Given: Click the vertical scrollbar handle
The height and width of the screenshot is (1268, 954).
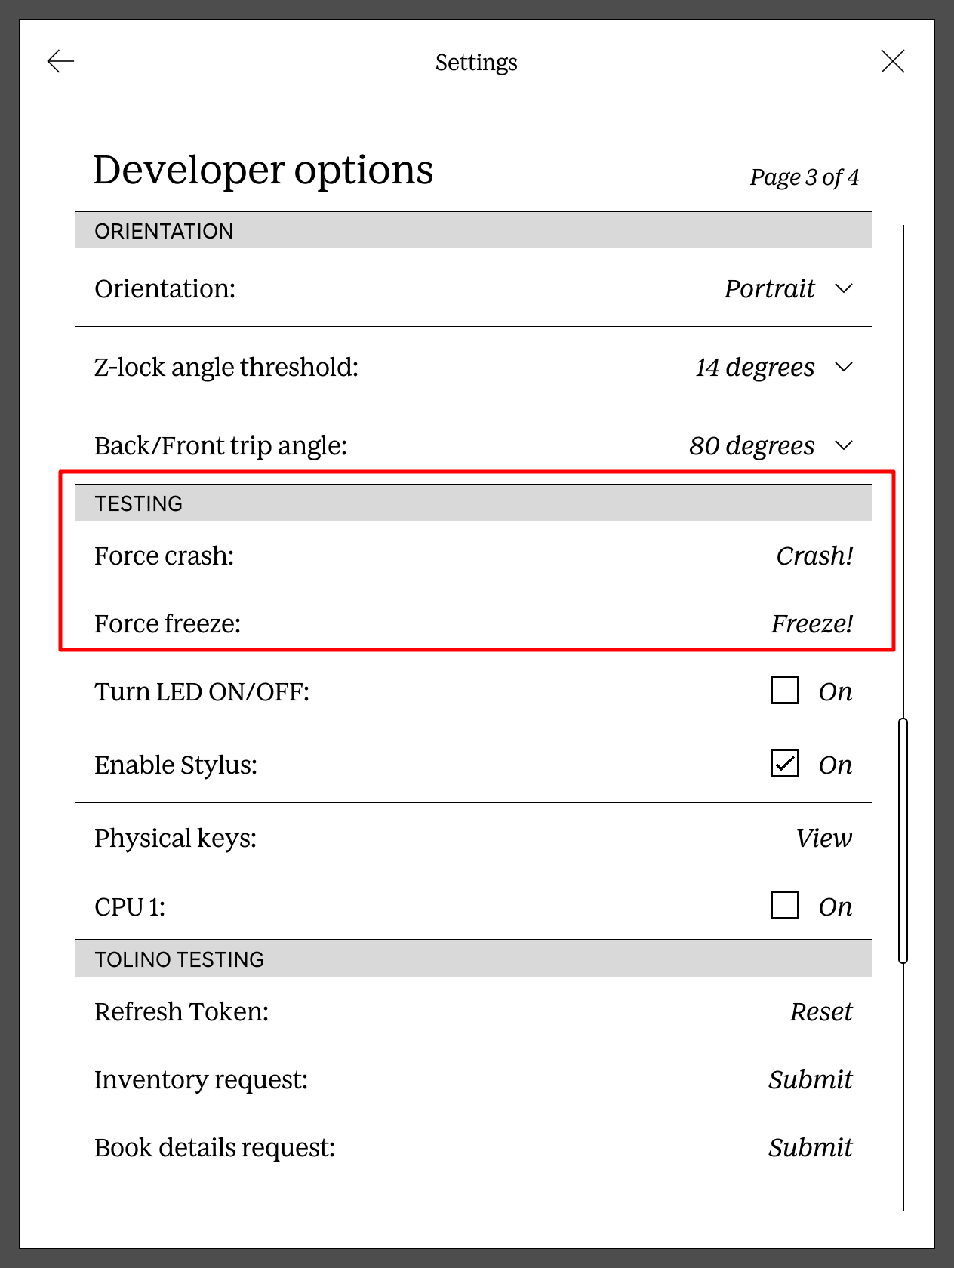Looking at the screenshot, I should click(x=903, y=841).
